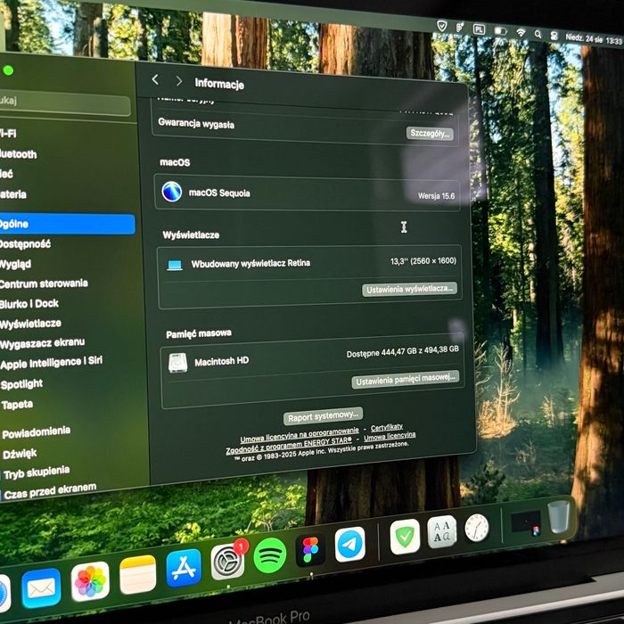This screenshot has height=624, width=624.
Task: Open Clock app from the Dock
Action: 476,528
